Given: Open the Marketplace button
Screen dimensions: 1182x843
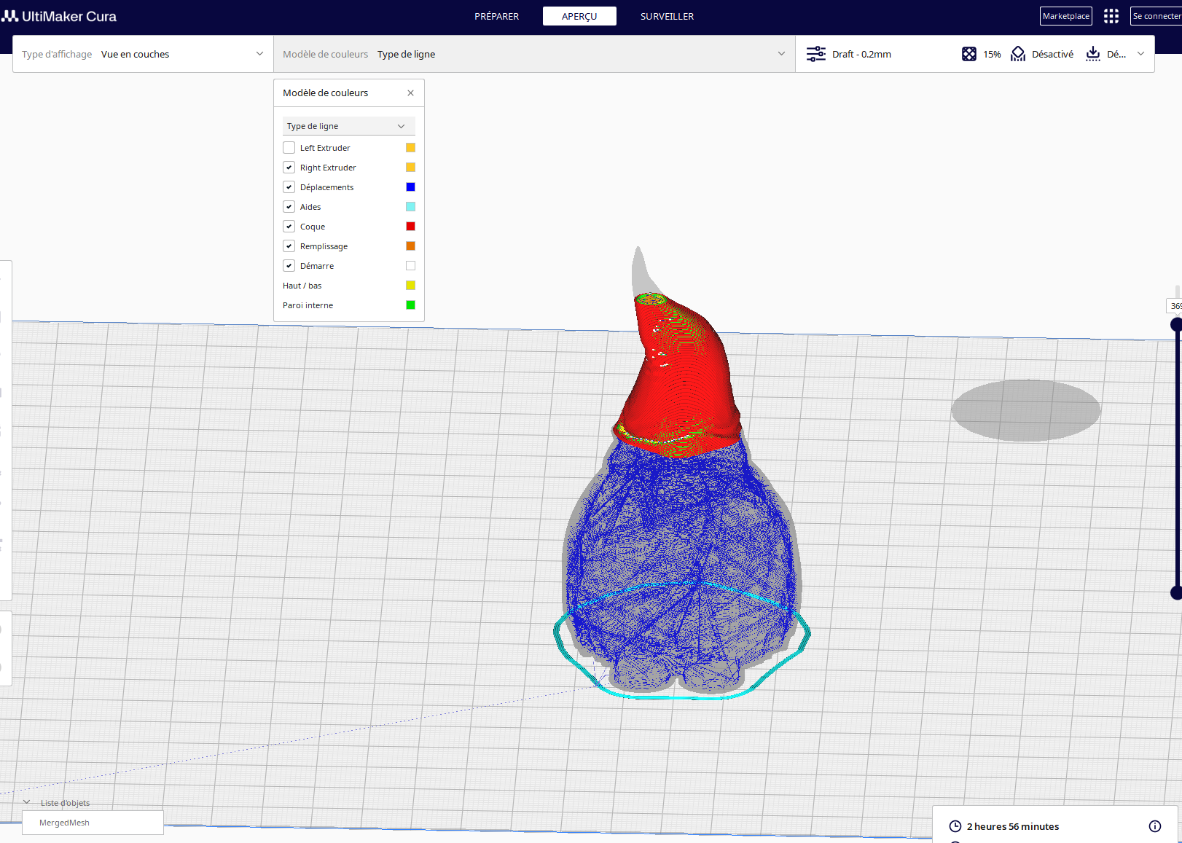Looking at the screenshot, I should tap(1066, 16).
